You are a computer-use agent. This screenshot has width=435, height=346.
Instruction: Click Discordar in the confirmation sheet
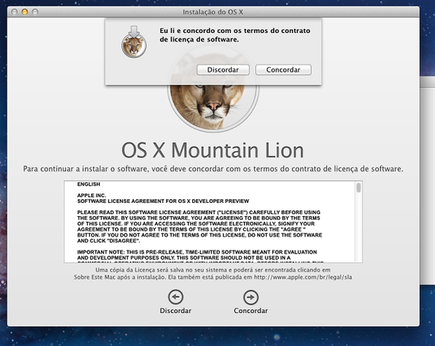[x=223, y=70]
